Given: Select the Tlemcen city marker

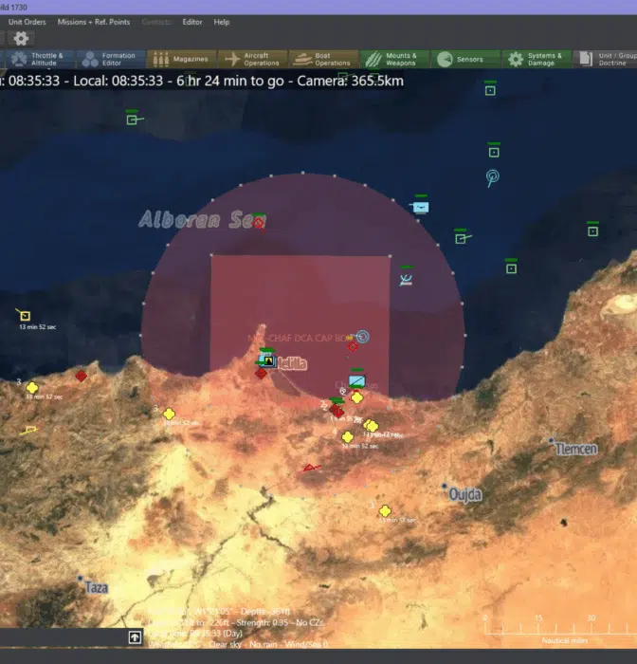Looking at the screenshot, I should coord(552,441).
